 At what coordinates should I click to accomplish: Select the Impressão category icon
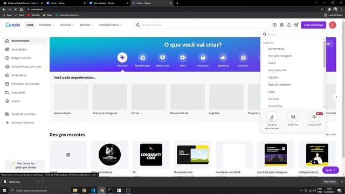(203, 58)
